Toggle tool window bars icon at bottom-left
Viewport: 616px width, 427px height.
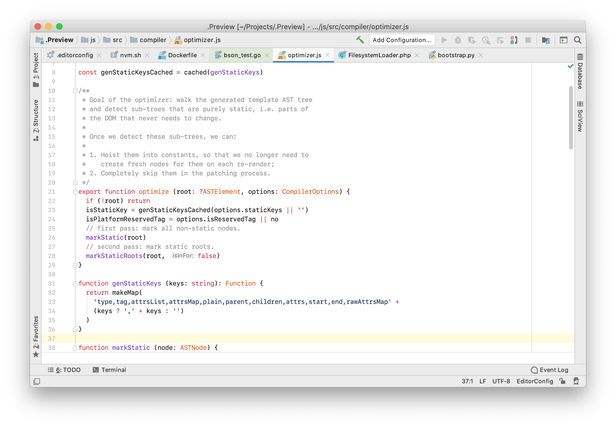click(x=37, y=381)
